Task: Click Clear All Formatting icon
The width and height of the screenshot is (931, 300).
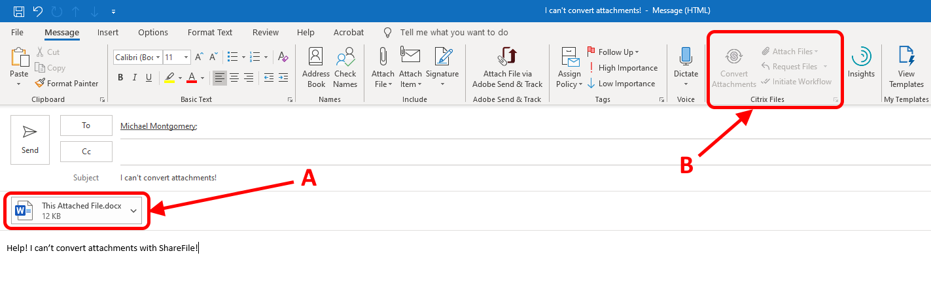Action: tap(283, 58)
